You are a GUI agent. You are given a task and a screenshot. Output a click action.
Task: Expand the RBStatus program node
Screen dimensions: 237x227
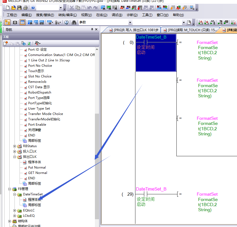15,146
